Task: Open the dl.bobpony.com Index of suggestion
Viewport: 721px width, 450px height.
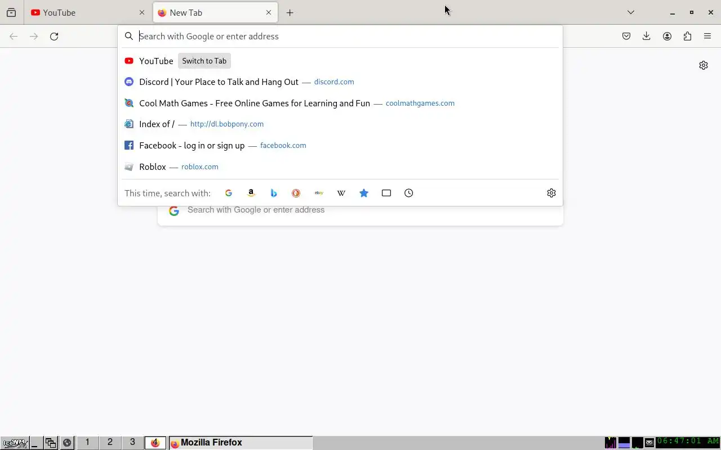Action: pyautogui.click(x=340, y=124)
